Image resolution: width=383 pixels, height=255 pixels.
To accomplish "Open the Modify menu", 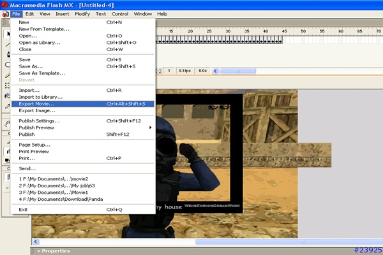I will (82, 14).
